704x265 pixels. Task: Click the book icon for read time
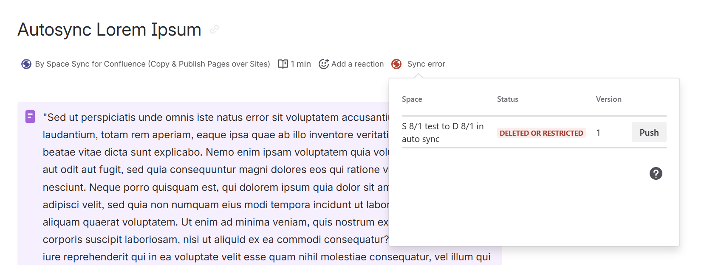(x=283, y=64)
